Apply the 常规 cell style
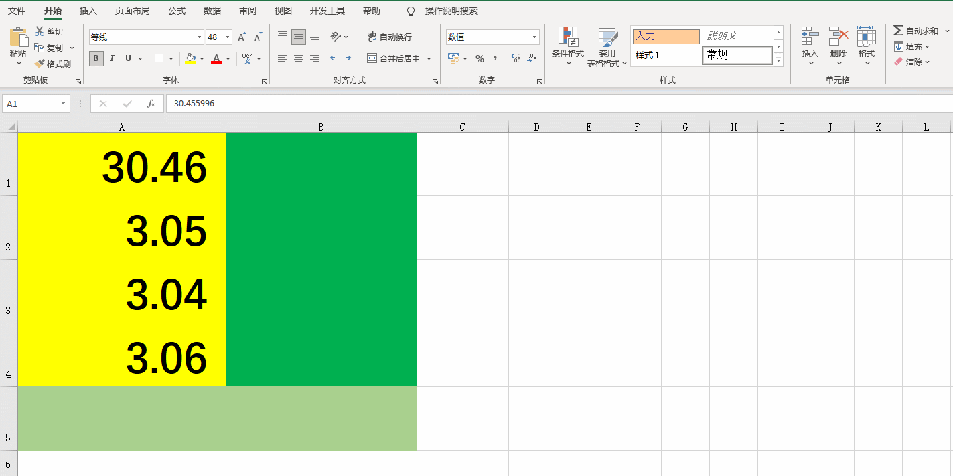 point(737,55)
